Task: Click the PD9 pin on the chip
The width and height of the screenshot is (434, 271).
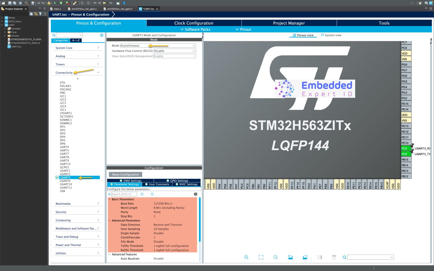Action: (406, 148)
